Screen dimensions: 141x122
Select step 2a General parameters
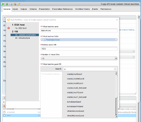[25, 35]
